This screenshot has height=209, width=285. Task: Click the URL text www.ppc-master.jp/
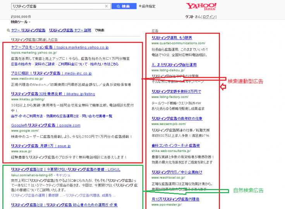pyautogui.click(x=167, y=205)
